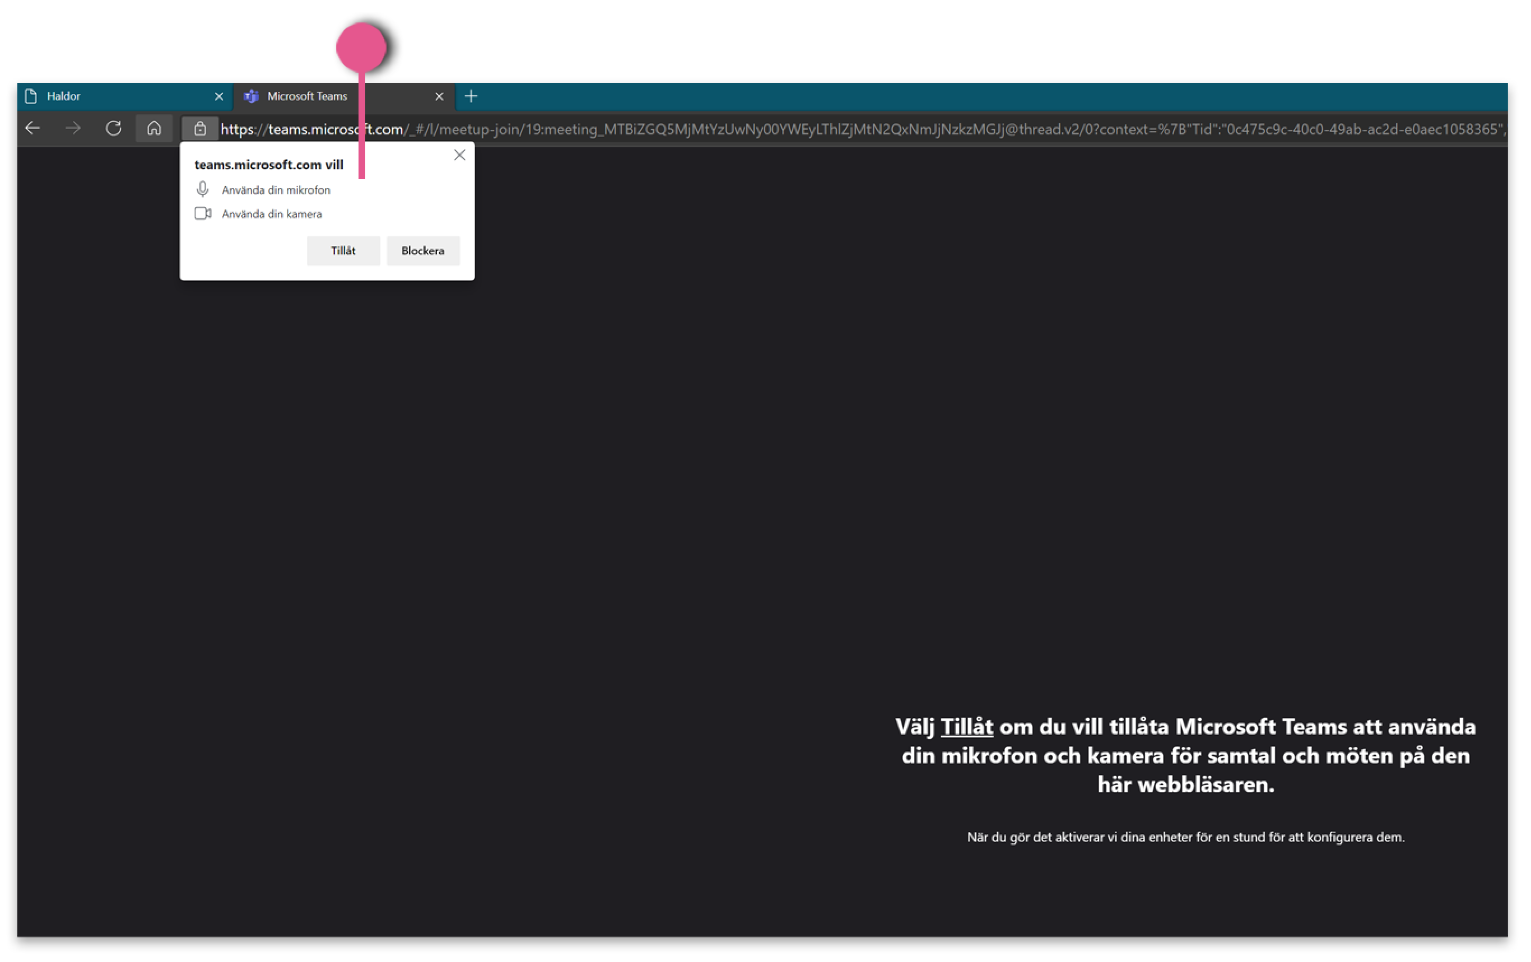Click the browser forward arrow
The width and height of the screenshot is (1531, 962).
[73, 128]
